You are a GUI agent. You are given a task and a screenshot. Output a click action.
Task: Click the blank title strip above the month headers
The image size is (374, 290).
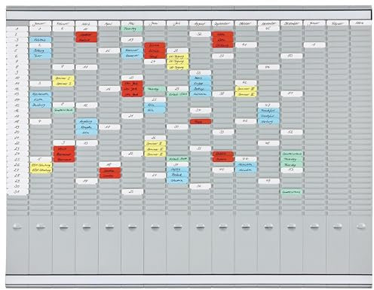(189, 15)
